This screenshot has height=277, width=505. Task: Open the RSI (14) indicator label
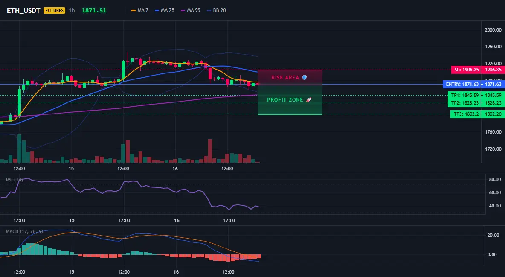pyautogui.click(x=15, y=180)
